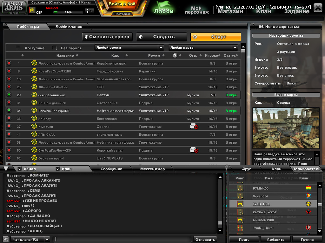Click the help question mark column icon

click(175, 55)
